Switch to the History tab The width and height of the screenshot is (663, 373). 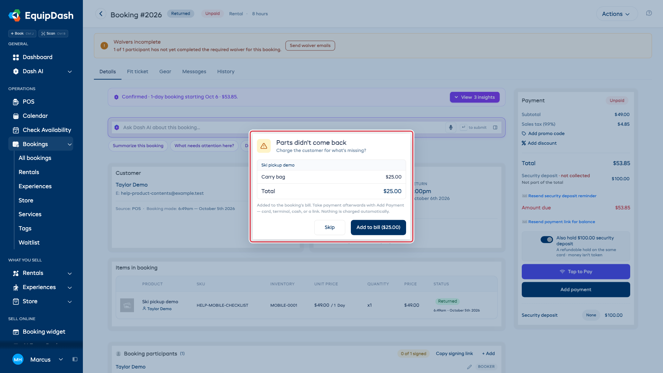[x=226, y=71]
